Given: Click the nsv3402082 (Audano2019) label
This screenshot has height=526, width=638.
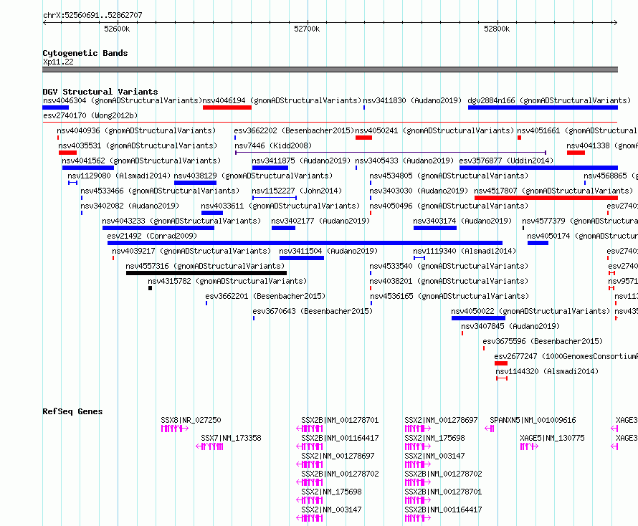Looking at the screenshot, I should pyautogui.click(x=130, y=206).
